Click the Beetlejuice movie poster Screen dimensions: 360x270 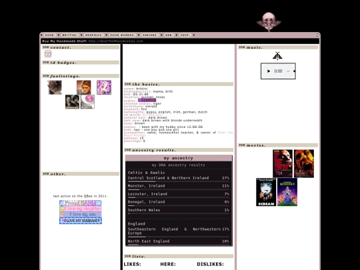coord(287,192)
